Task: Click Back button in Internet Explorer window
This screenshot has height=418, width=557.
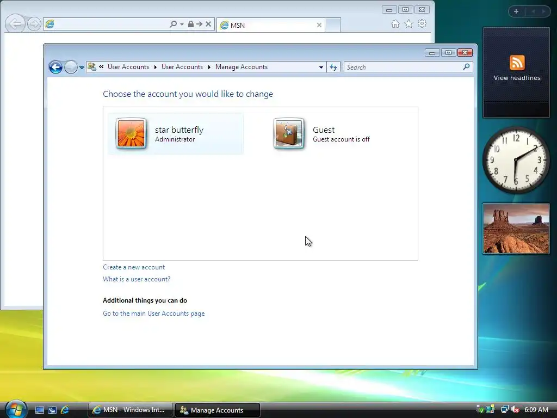Action: tap(15, 24)
